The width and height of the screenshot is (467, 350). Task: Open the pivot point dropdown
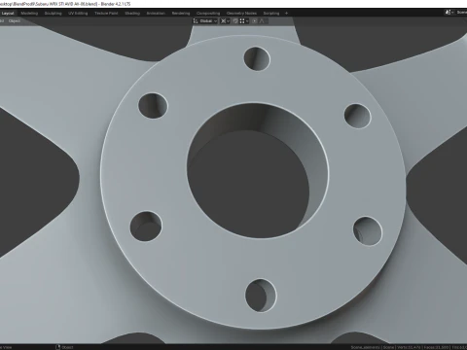point(225,21)
